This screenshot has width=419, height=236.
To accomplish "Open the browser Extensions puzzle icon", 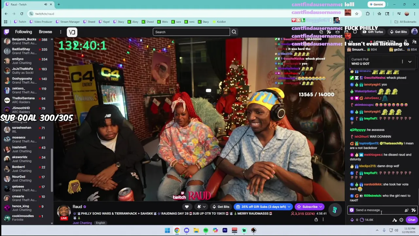I will tap(368, 13).
